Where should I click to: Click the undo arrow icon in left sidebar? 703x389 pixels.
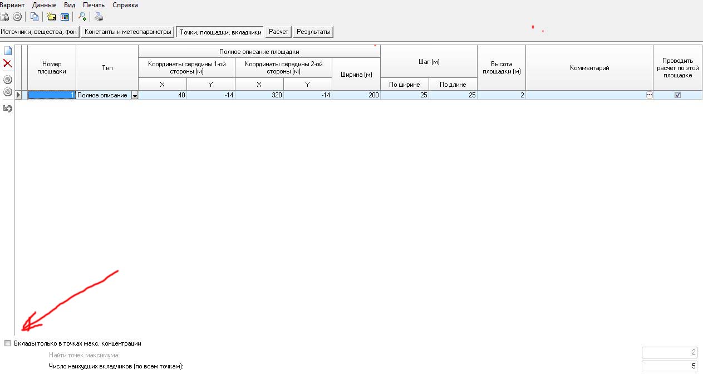pyautogui.click(x=8, y=109)
